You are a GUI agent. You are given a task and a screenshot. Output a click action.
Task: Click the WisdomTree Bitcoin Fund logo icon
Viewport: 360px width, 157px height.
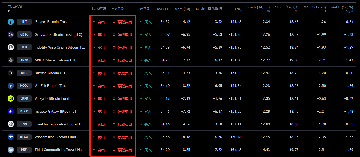pos(11,137)
